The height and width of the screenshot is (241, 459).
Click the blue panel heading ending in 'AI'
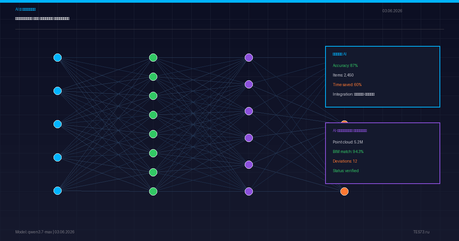tap(340, 54)
